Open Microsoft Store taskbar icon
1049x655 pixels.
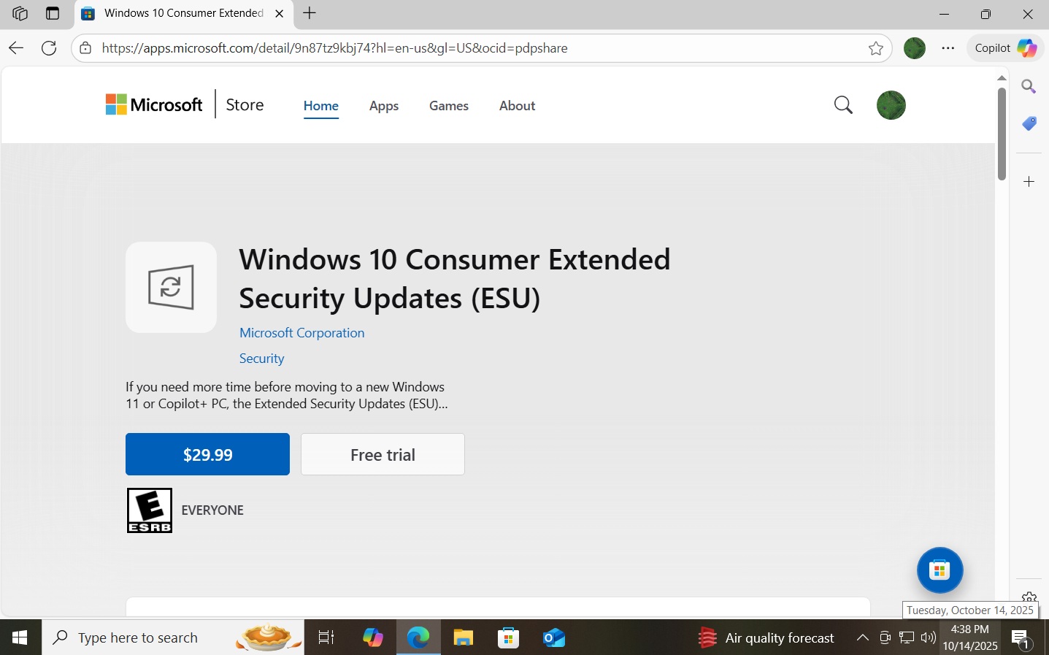(x=509, y=637)
